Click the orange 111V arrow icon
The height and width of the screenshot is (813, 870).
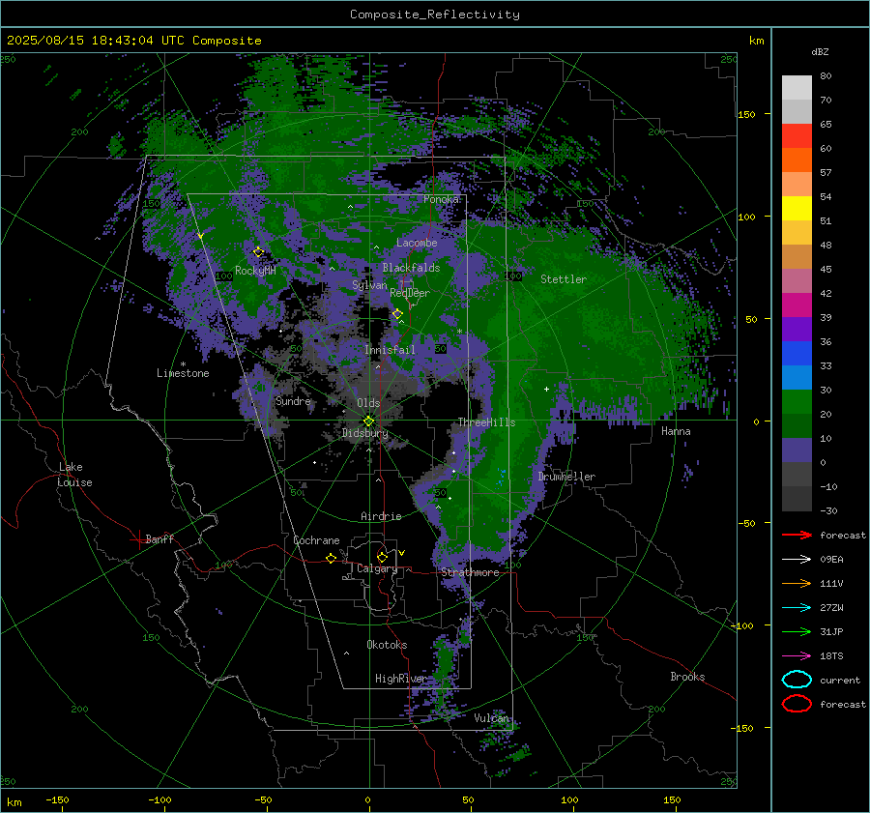797,583
